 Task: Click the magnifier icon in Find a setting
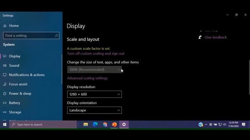56,35
